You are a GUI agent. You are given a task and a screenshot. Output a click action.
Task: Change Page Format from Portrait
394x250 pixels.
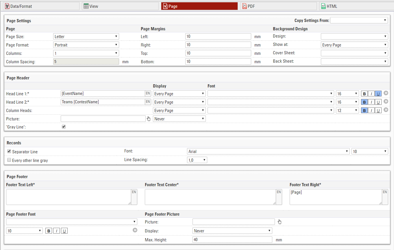[86, 45]
